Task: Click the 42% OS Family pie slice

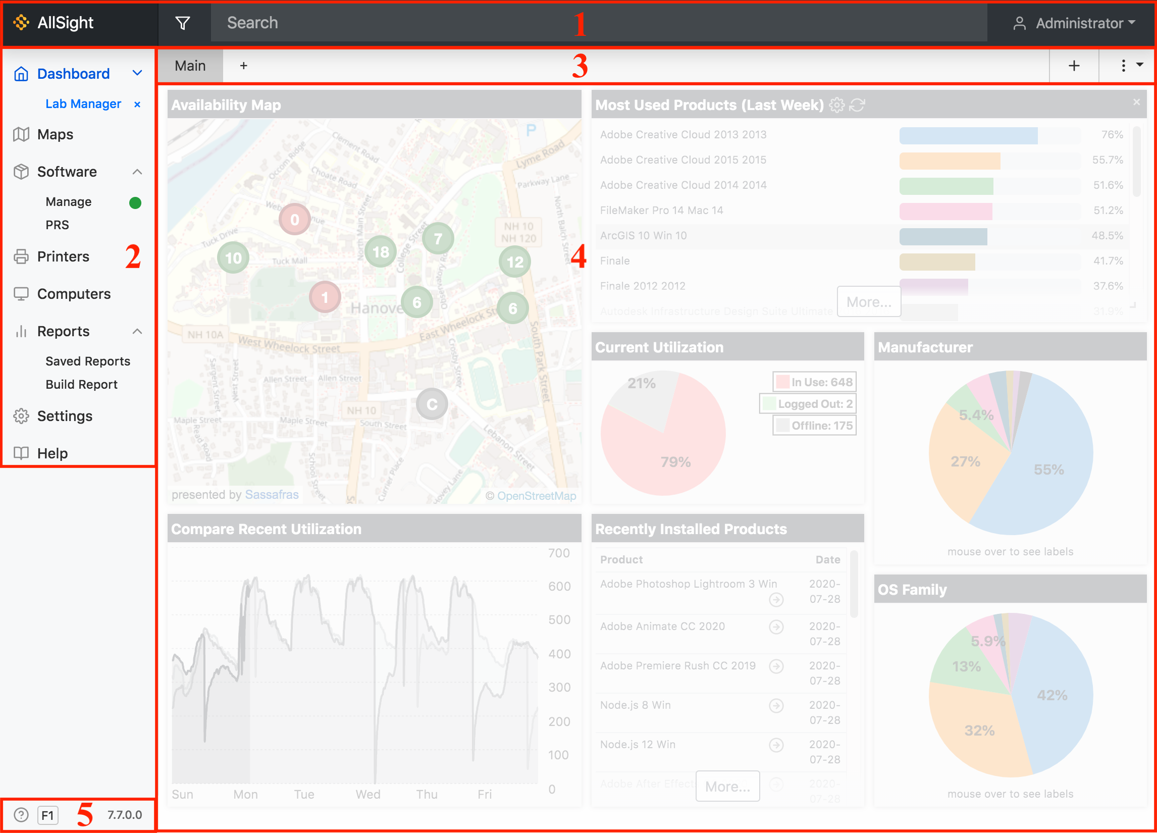Action: (1052, 695)
